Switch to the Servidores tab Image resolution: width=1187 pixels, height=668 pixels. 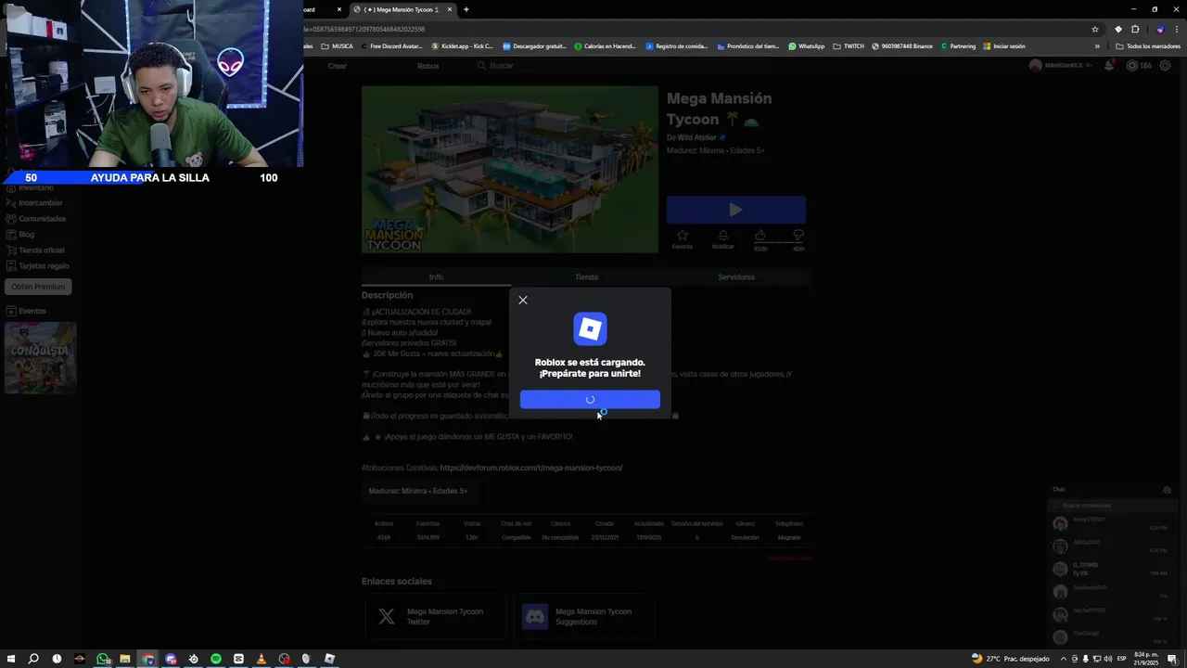tap(736, 276)
